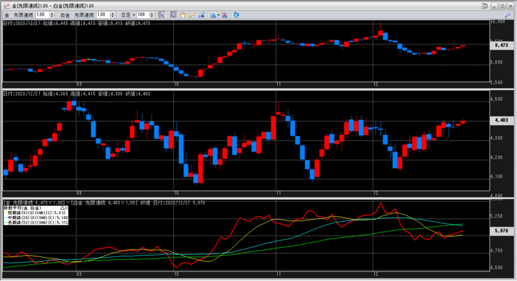
Task: Click the cascade windows button in title bar
Action: point(485,6)
